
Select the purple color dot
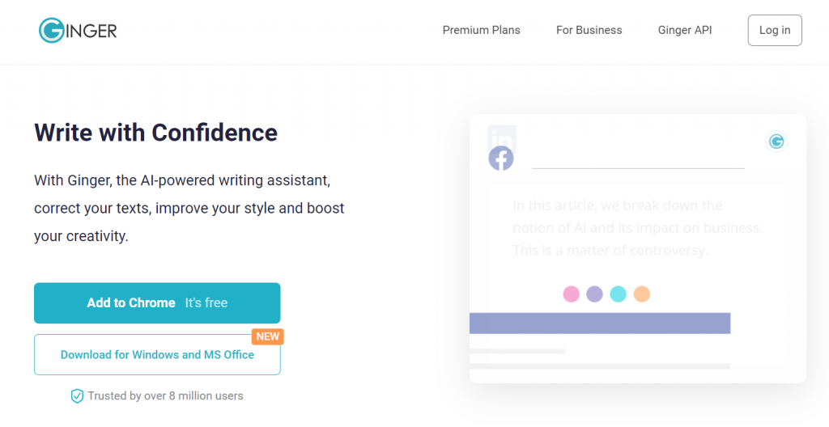[x=595, y=294]
